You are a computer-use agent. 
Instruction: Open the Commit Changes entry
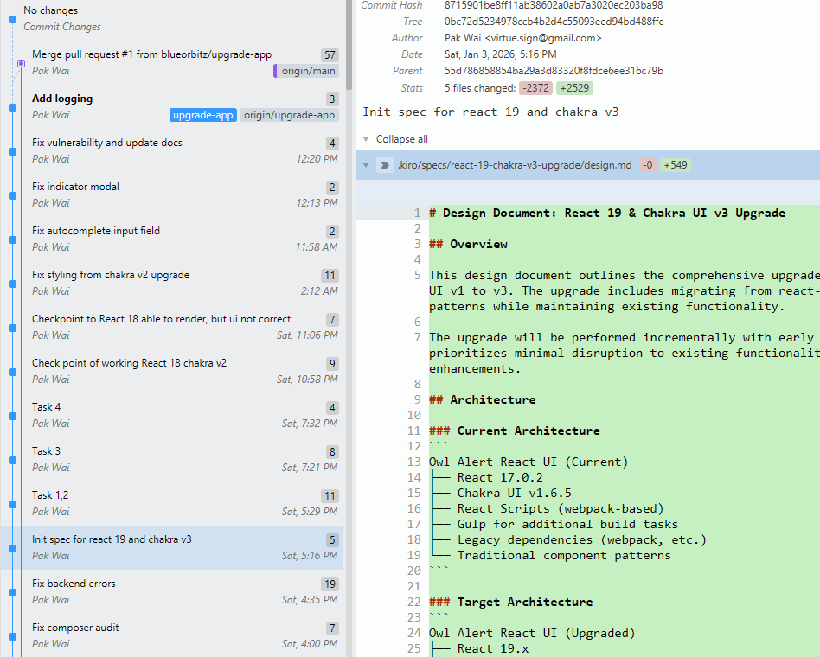click(x=62, y=27)
